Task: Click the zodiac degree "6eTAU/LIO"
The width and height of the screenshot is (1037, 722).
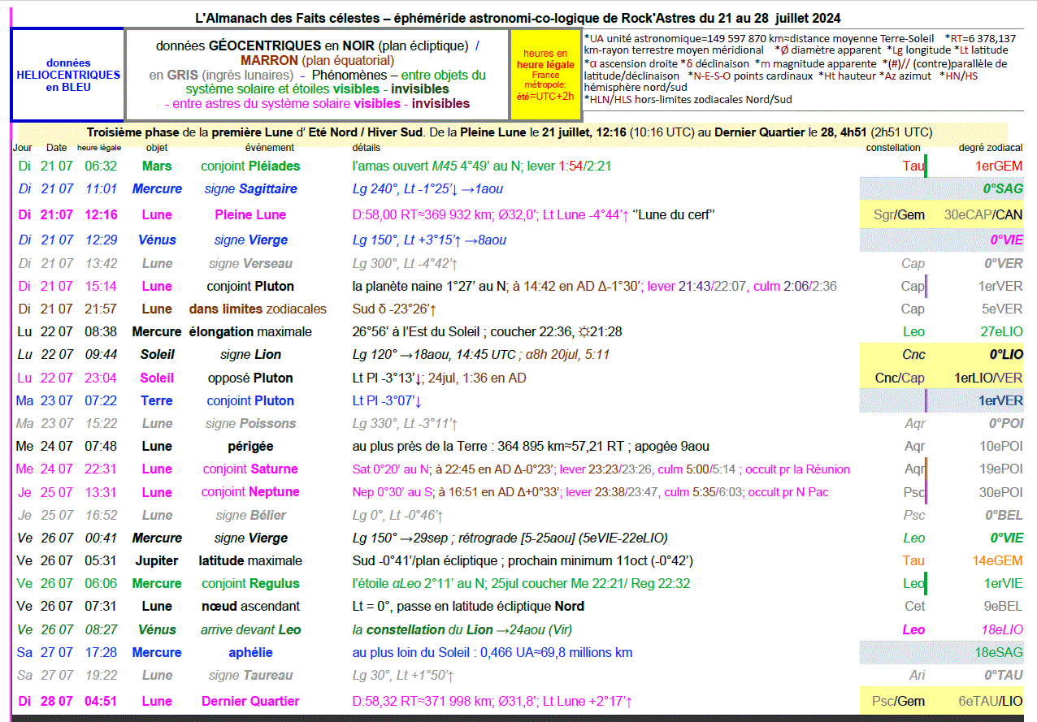Action: [x=990, y=701]
